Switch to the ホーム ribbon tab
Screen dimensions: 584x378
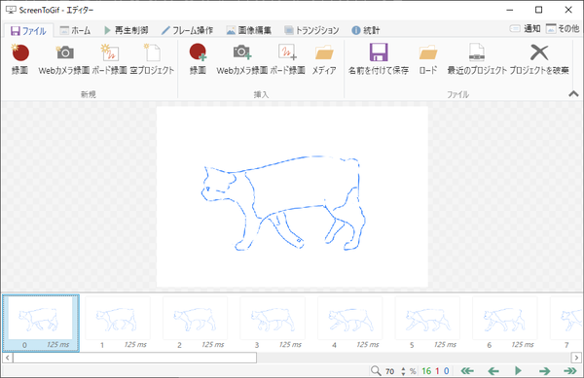[75, 30]
